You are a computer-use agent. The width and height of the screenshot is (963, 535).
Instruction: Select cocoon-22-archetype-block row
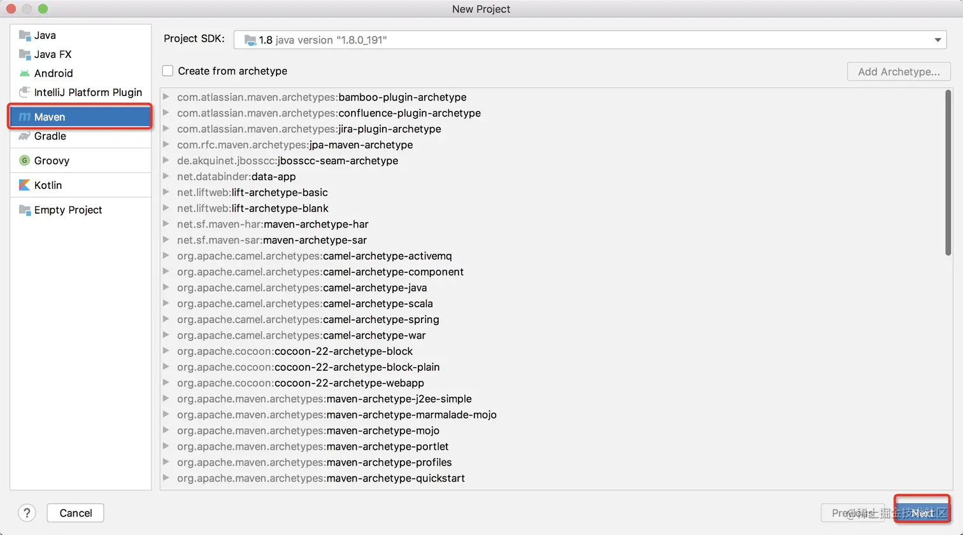tap(551, 351)
